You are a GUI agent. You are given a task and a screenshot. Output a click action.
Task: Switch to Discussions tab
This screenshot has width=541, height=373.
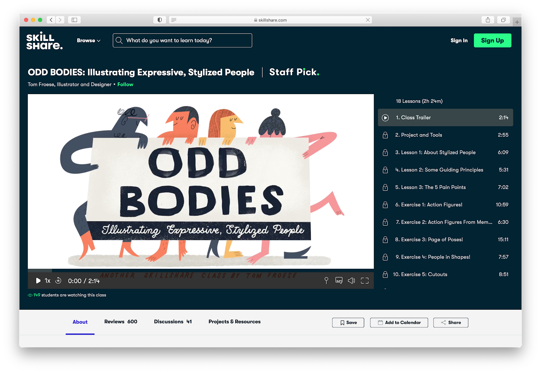pos(173,322)
